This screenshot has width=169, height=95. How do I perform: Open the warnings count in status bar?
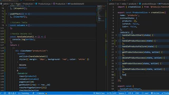point(14,93)
